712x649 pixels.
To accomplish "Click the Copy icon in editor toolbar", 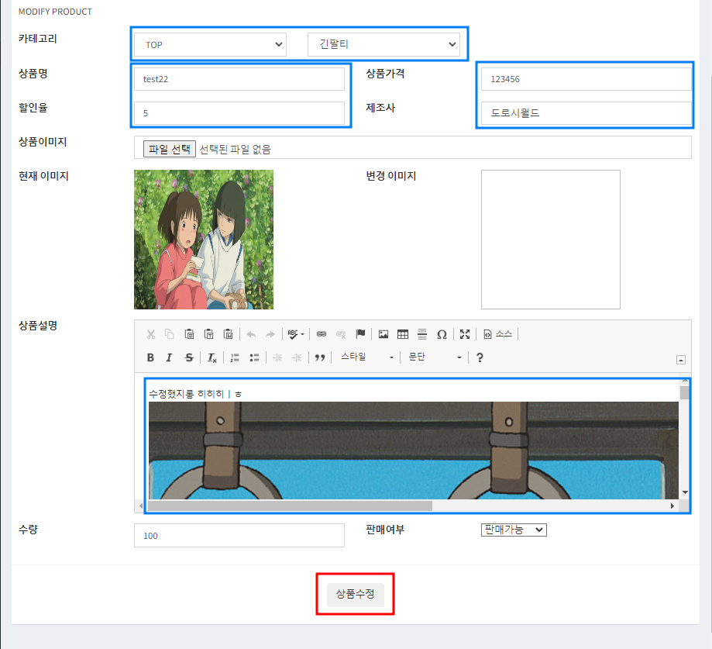I will coord(170,334).
